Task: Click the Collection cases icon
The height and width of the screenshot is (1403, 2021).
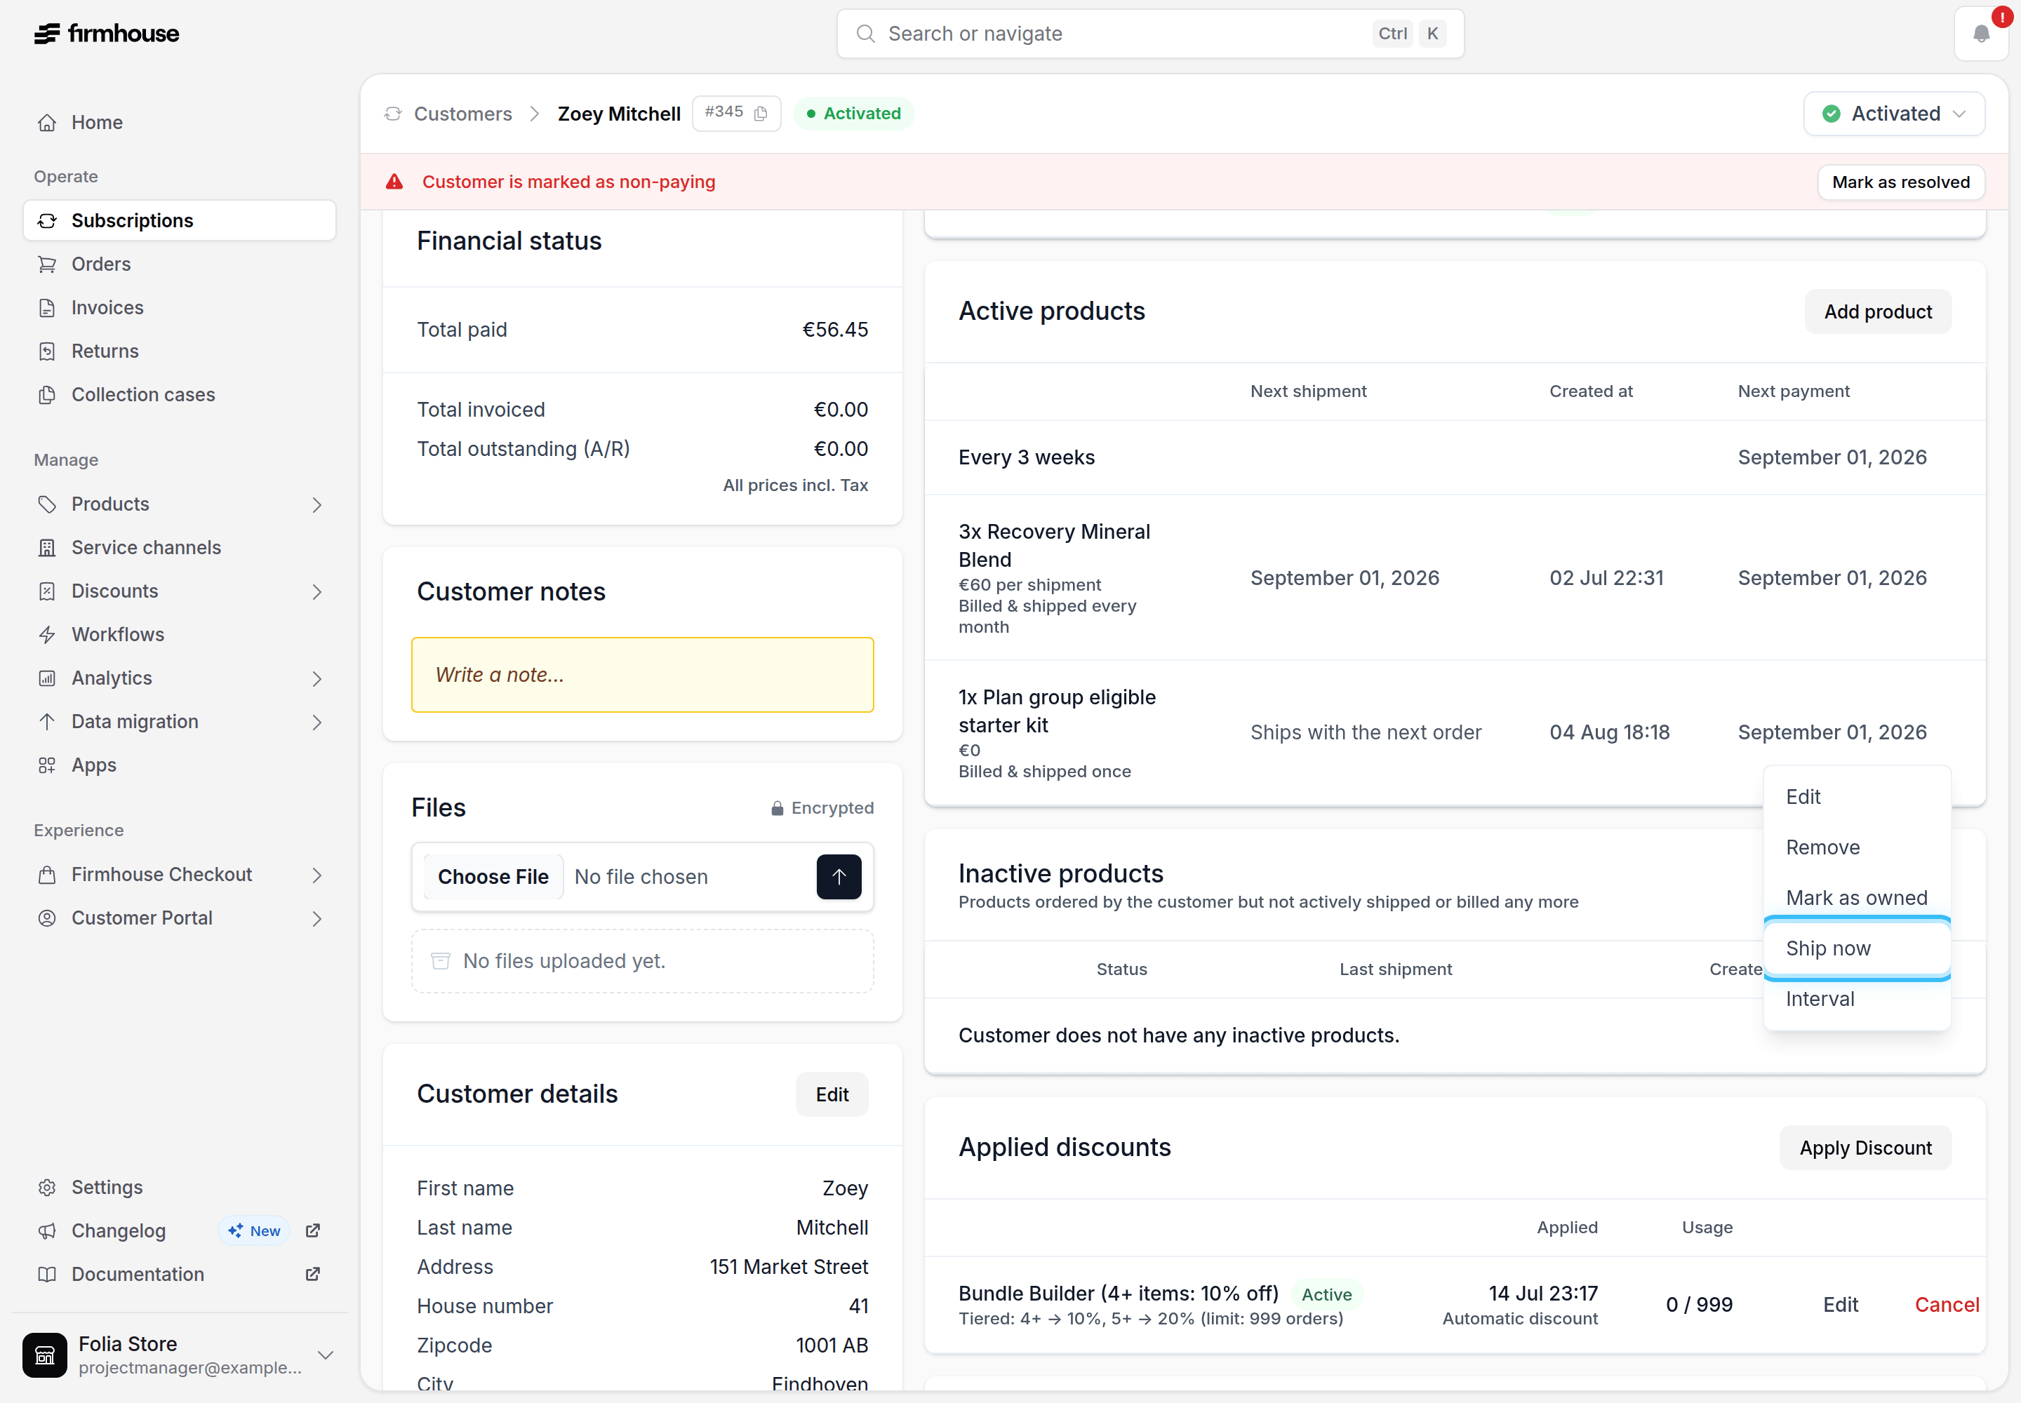Action: 48,395
